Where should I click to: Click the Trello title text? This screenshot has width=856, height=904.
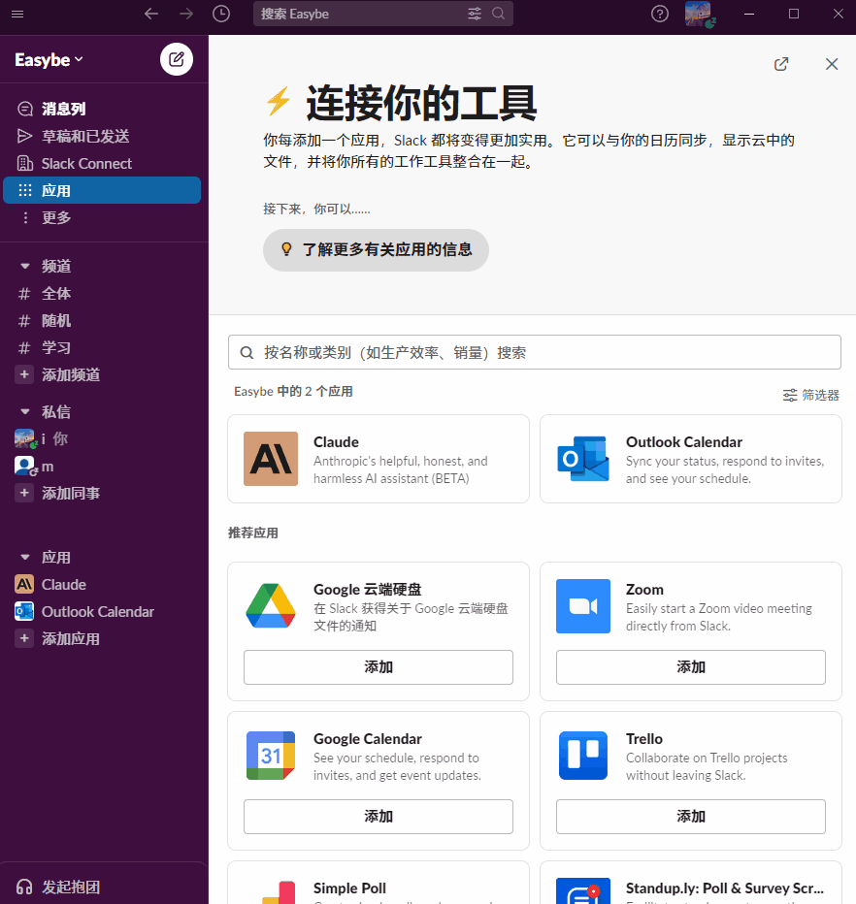tap(644, 738)
